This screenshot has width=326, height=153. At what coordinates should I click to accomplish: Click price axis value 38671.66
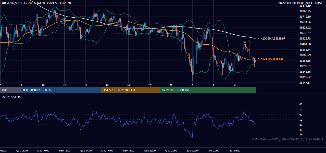click(305, 22)
